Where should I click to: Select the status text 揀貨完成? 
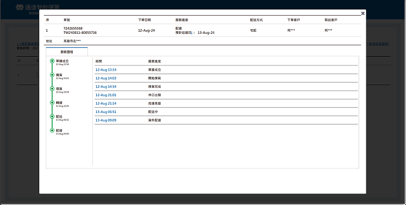coord(155,87)
